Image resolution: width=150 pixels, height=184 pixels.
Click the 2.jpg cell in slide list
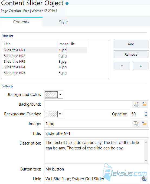tap(63, 56)
